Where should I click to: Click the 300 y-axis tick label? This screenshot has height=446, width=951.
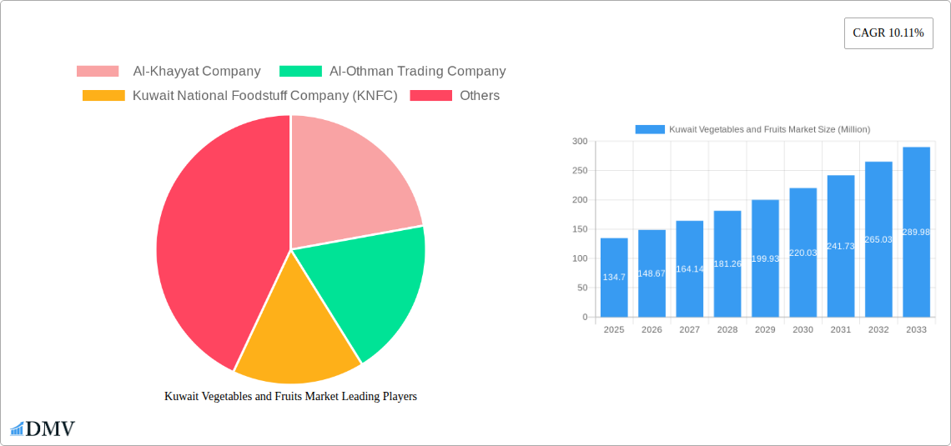coord(580,141)
